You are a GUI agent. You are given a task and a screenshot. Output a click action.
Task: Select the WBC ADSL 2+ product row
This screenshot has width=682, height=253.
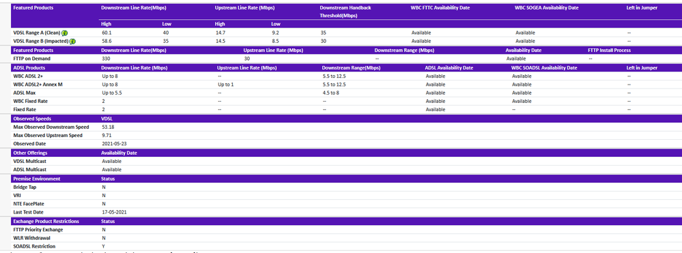pyautogui.click(x=346, y=76)
